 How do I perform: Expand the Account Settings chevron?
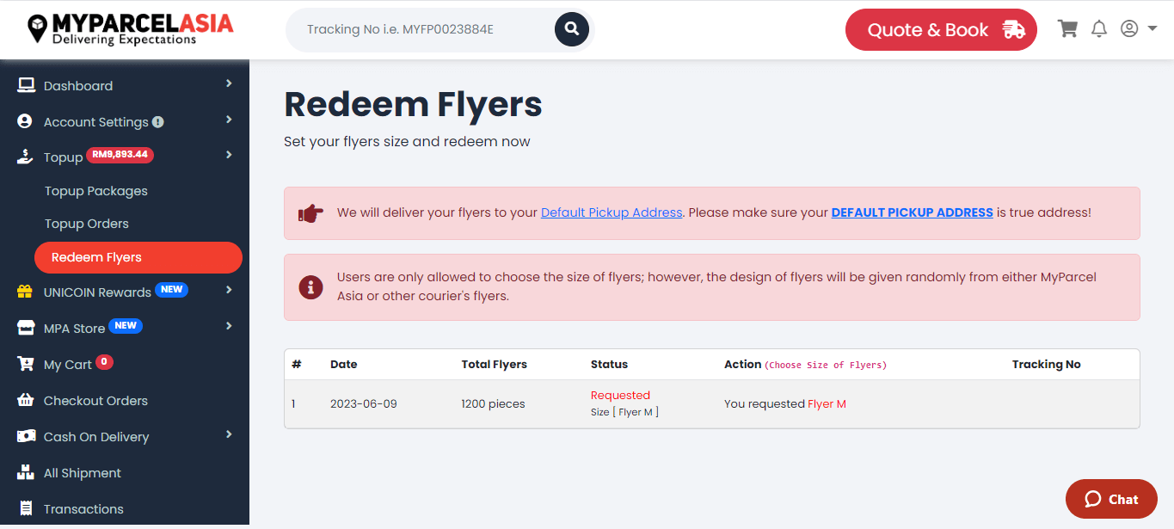click(x=229, y=120)
